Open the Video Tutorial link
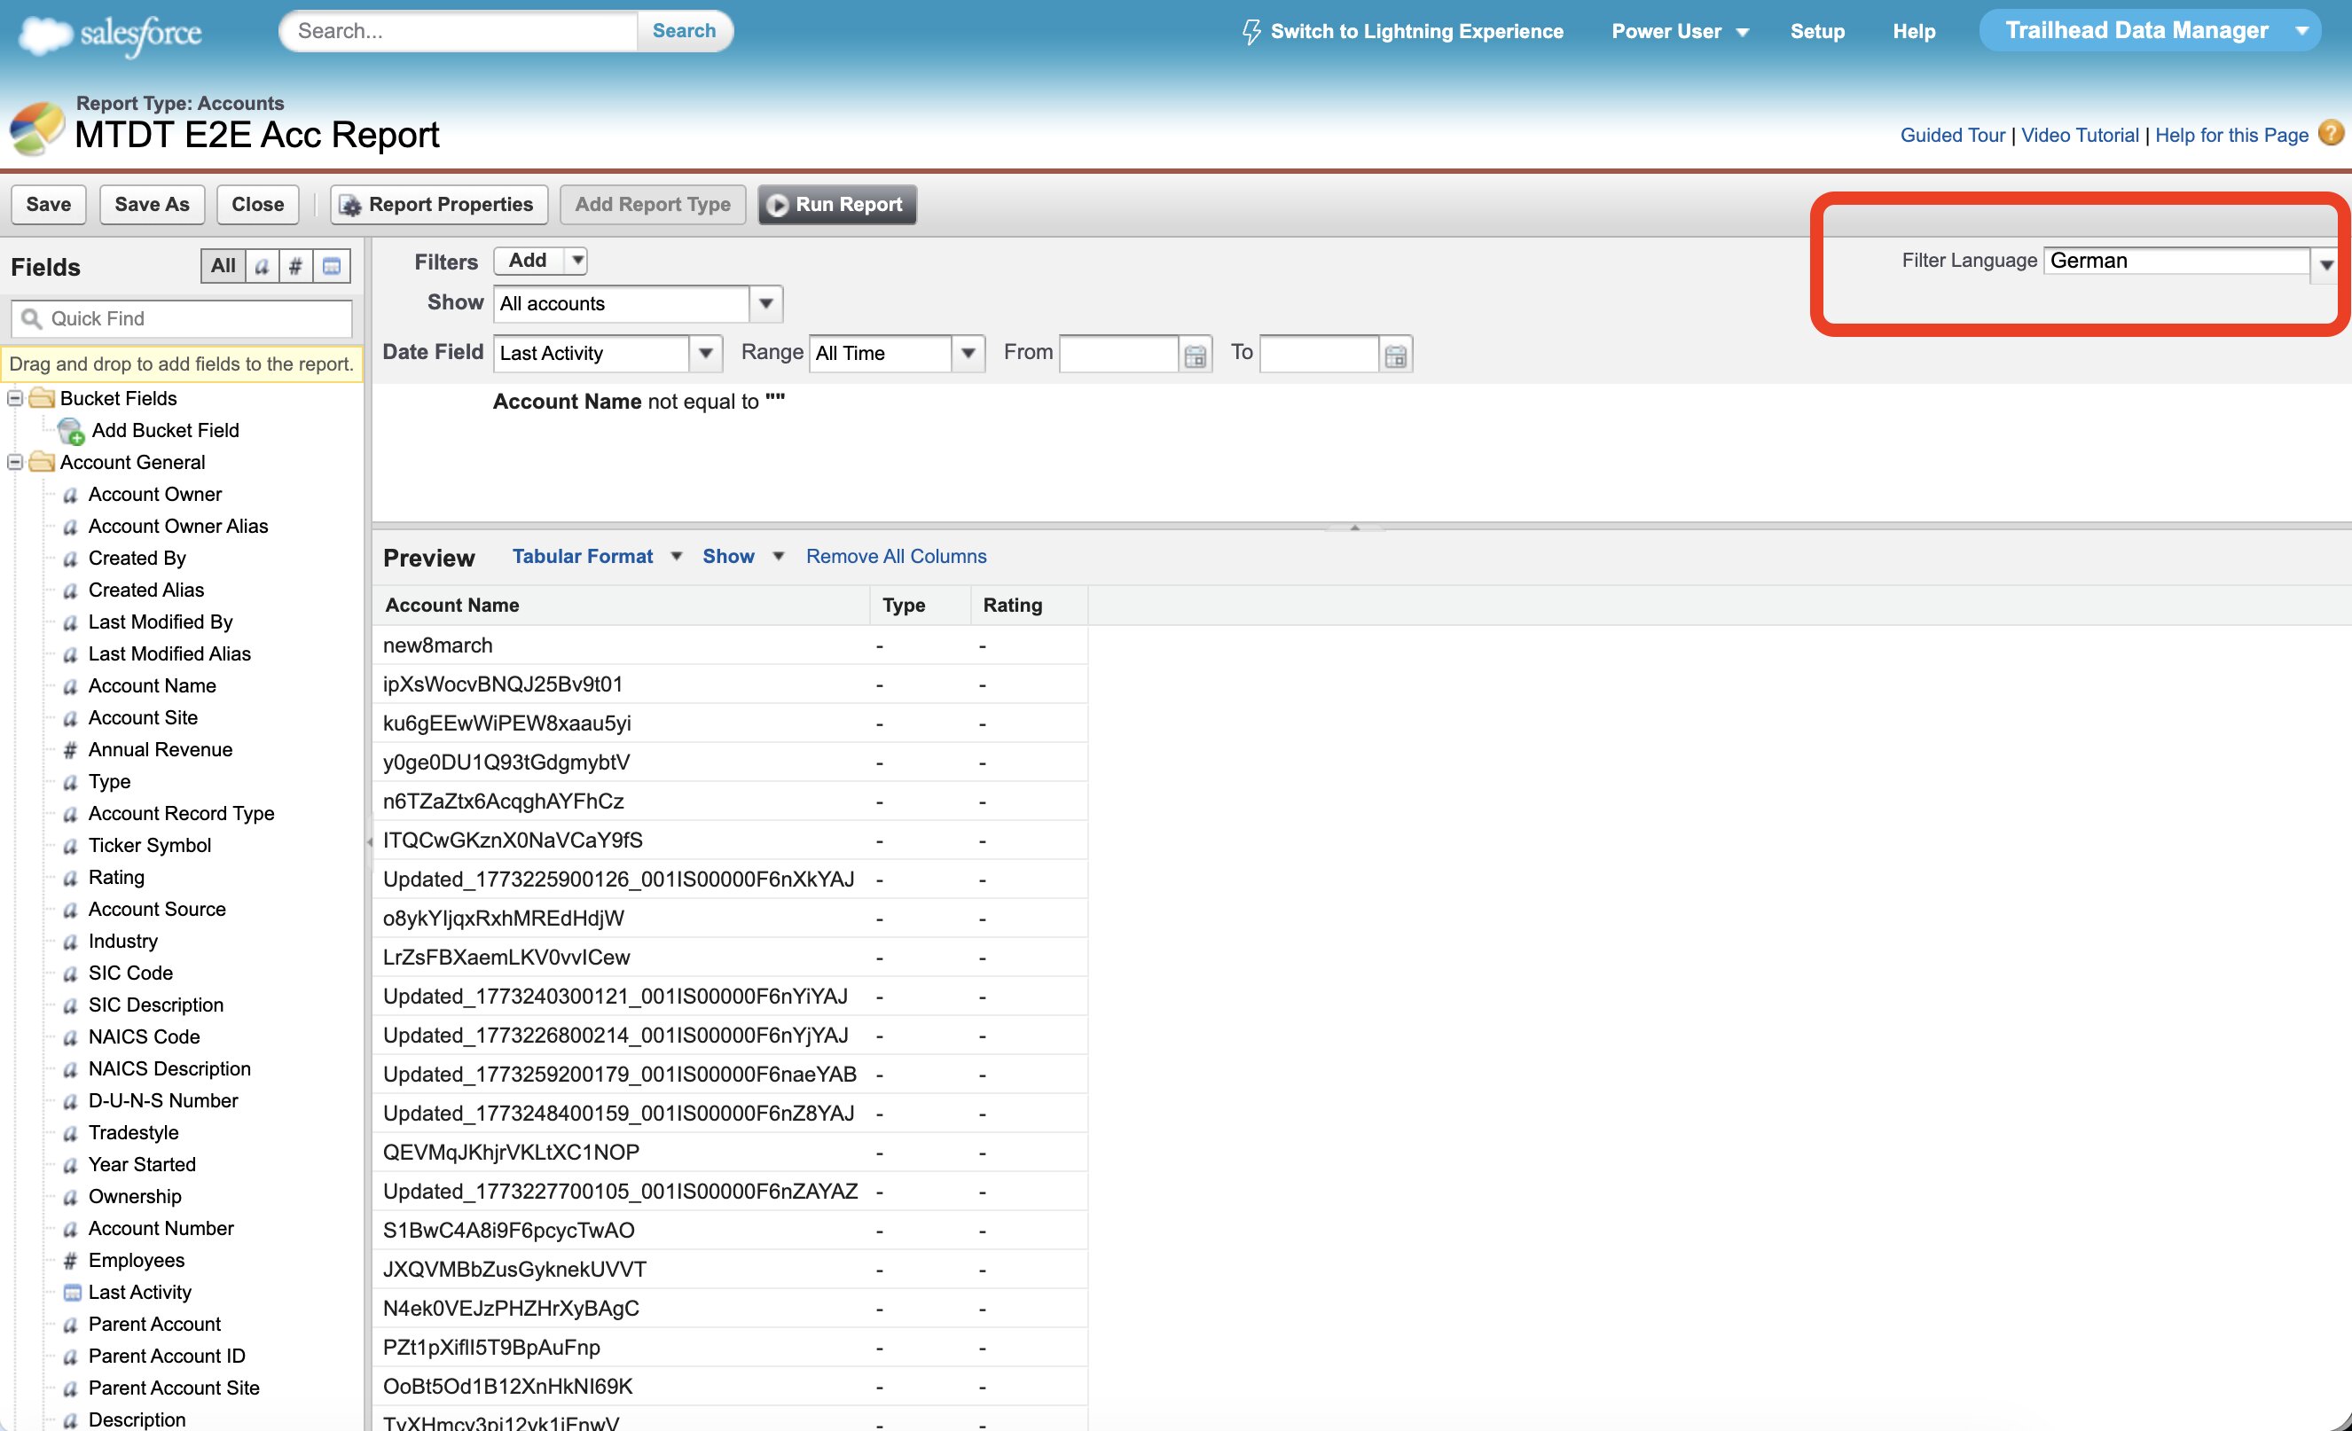The width and height of the screenshot is (2352, 1431). click(x=2080, y=136)
